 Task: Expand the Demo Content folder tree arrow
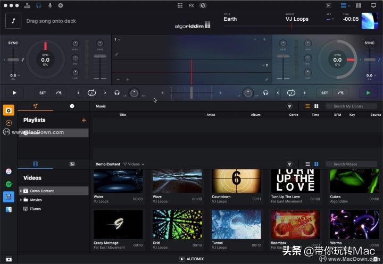point(21,191)
